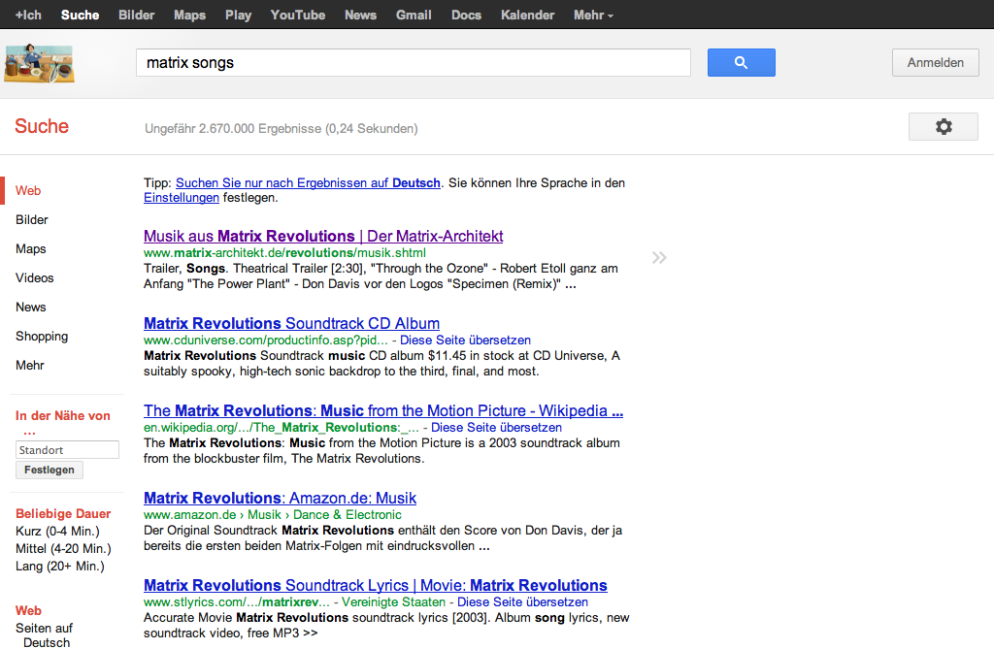The width and height of the screenshot is (994, 649).
Task: Select Maps in the left sidebar
Action: tap(30, 249)
